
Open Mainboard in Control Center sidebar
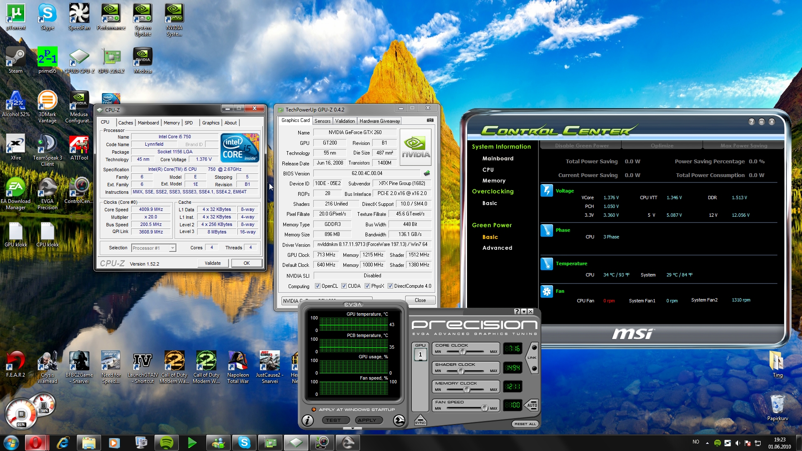point(498,159)
